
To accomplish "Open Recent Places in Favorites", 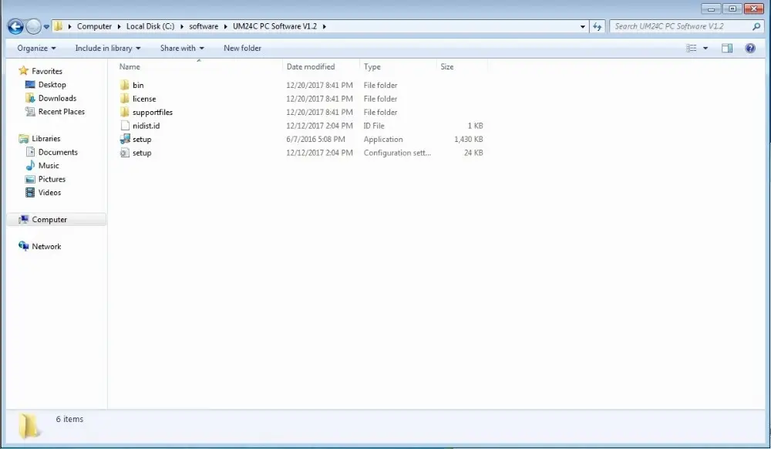I will click(62, 112).
